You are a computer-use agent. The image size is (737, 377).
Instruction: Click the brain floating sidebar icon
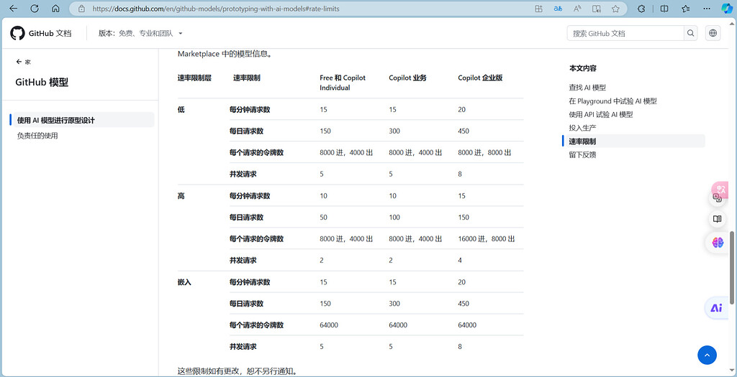tap(718, 243)
